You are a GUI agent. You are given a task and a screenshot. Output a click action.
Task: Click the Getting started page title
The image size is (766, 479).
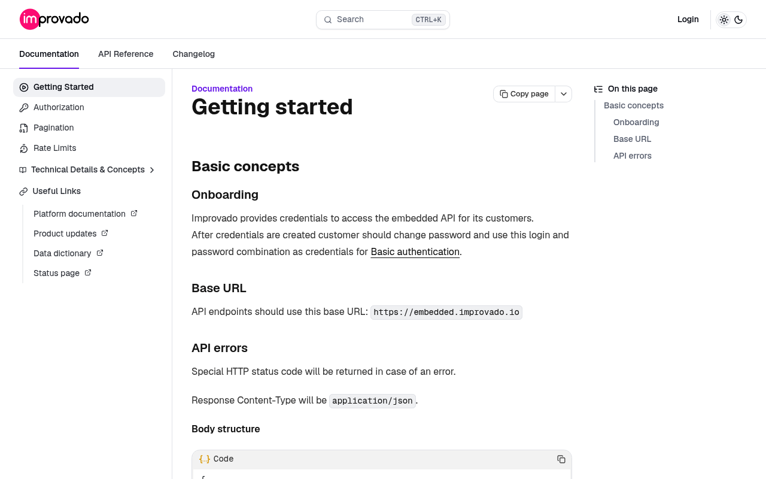pyautogui.click(x=272, y=107)
